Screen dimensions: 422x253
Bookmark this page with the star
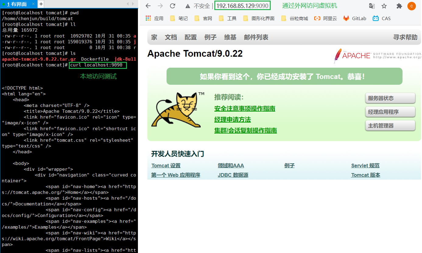coord(384,6)
